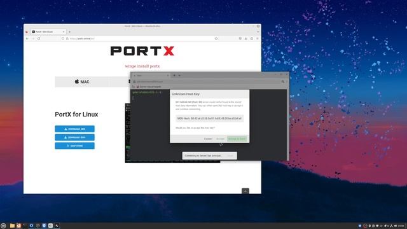
Task: Open the tab dropdown arrow in PortX app
Action: pos(179,76)
